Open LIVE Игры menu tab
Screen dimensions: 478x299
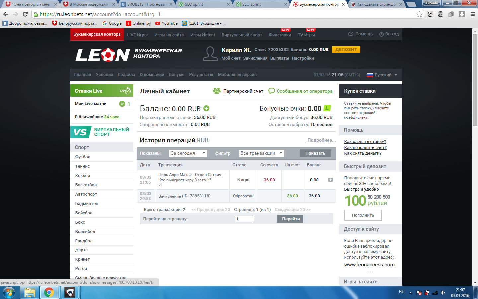click(137, 35)
